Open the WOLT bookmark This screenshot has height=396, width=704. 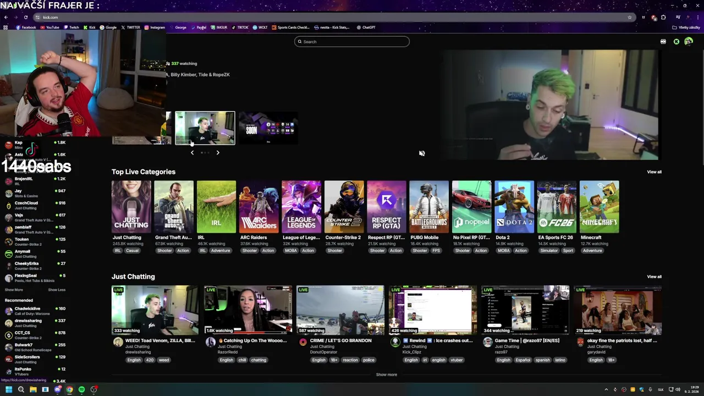click(x=260, y=28)
